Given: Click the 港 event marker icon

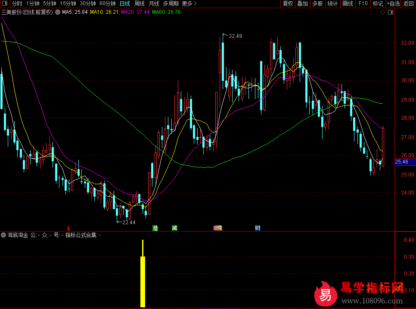Looking at the screenshot, I should pyautogui.click(x=155, y=228).
